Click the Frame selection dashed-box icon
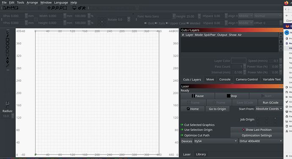Screen dimensions: 292x159 click(x=65, y=8)
